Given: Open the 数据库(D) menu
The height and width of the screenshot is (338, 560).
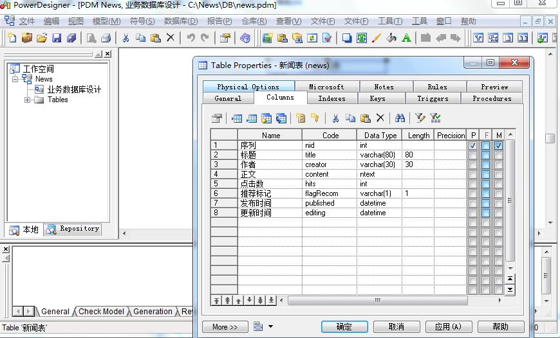Looking at the screenshot, I should (181, 21).
